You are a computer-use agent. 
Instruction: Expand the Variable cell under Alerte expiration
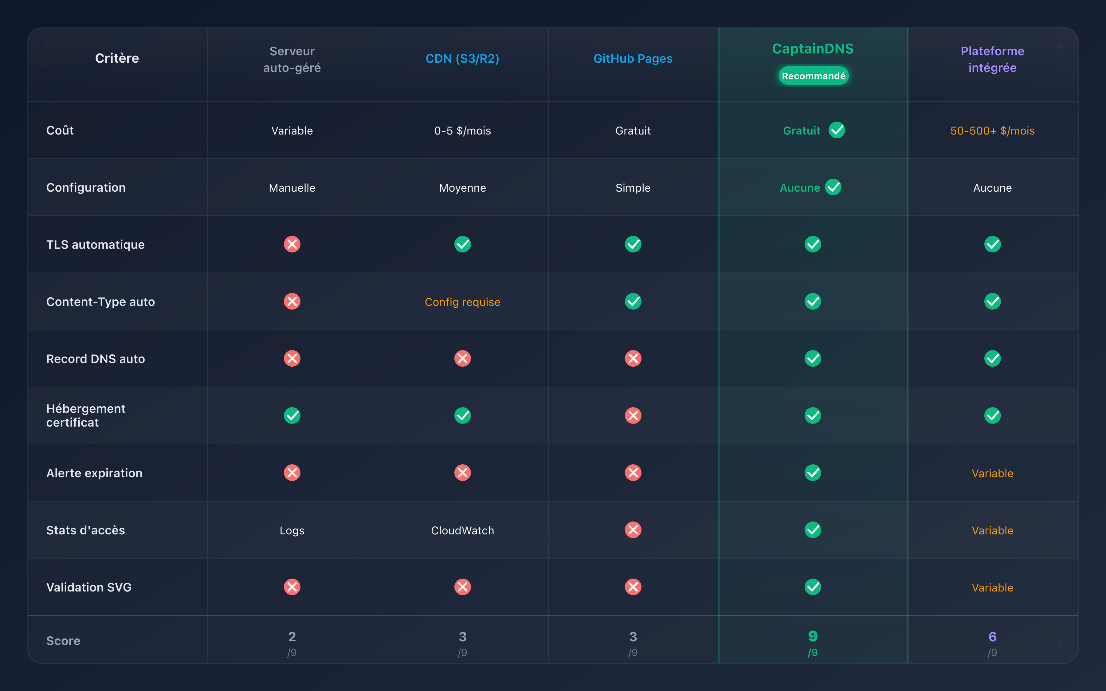click(992, 473)
